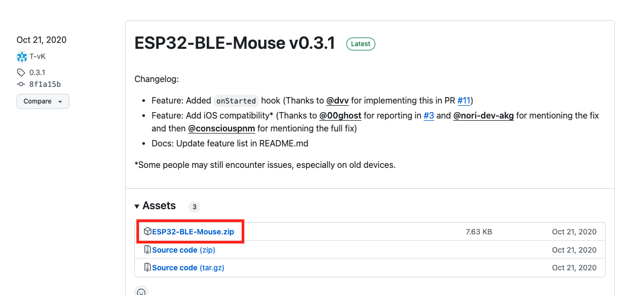Download Source code (tar.gz)
The width and height of the screenshot is (625, 295).
[188, 268]
